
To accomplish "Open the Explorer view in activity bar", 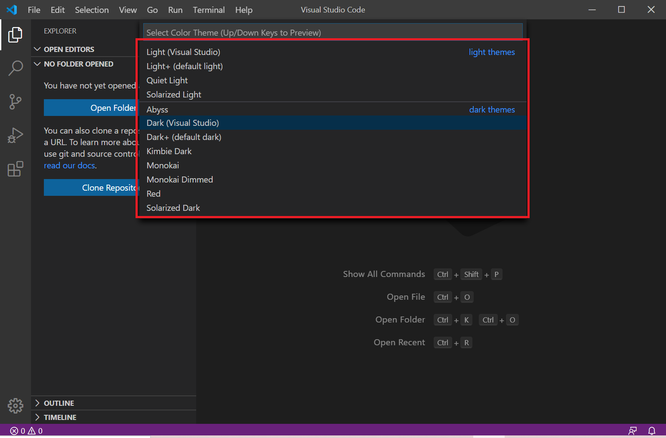I will (x=15, y=35).
